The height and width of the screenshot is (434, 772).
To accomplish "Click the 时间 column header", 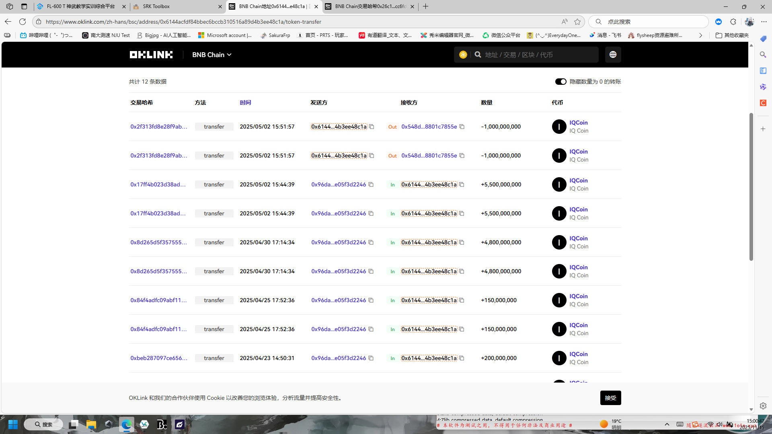I will (x=245, y=102).
